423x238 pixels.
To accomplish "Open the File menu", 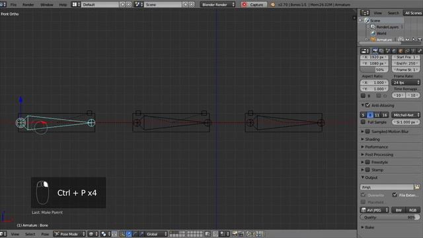I will (x=13, y=5).
